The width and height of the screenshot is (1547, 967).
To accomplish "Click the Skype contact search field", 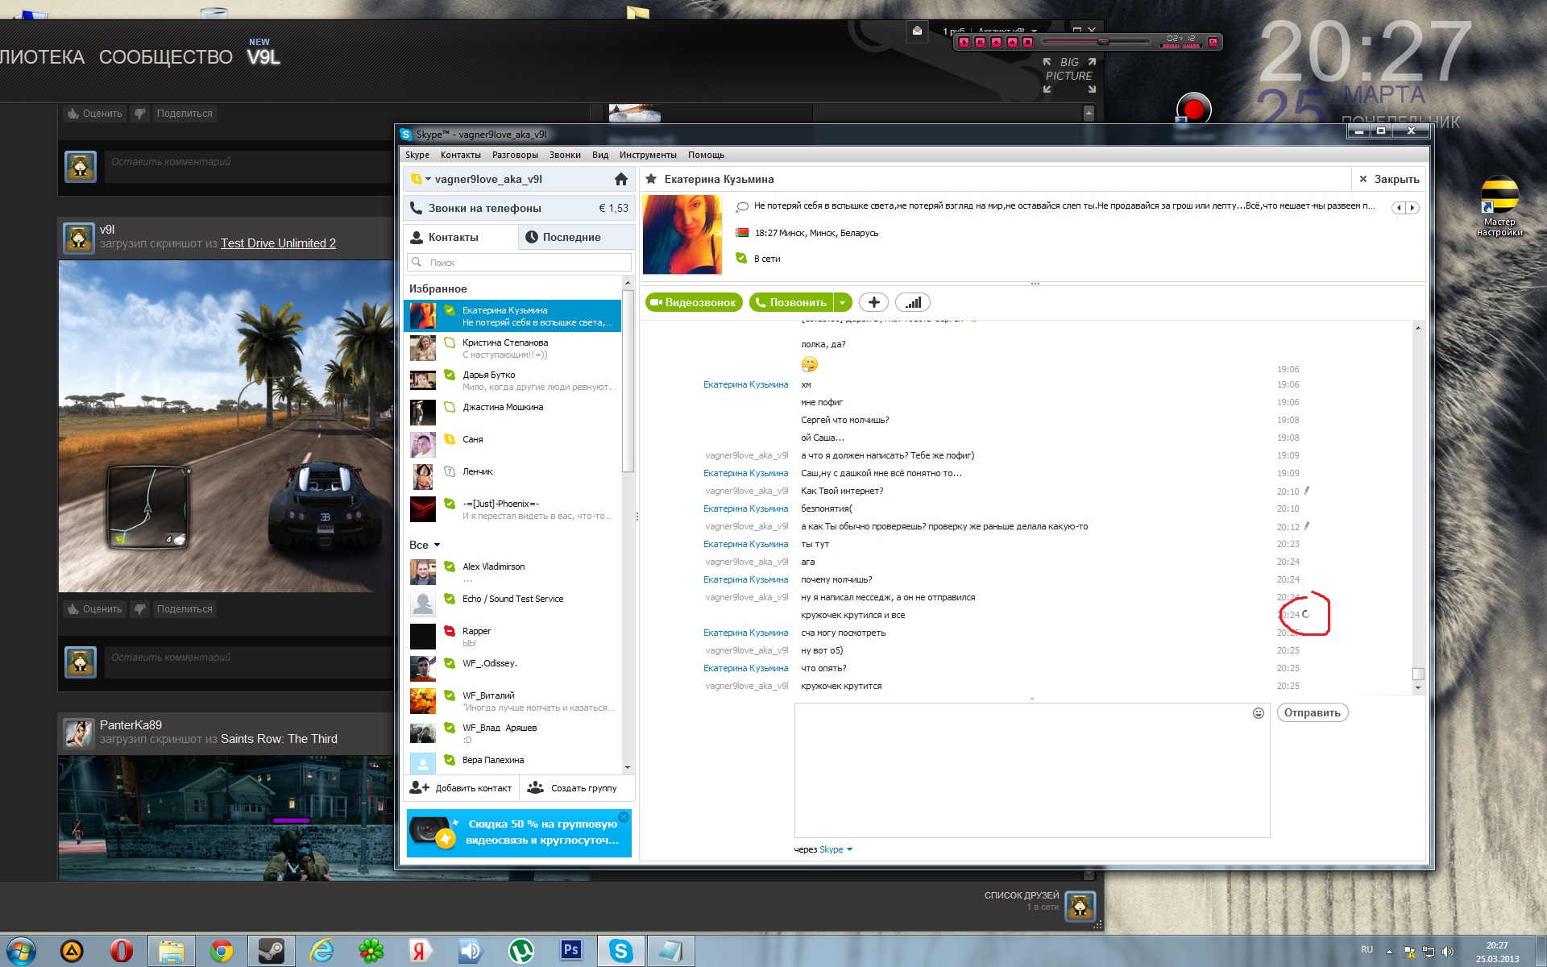I will [520, 262].
